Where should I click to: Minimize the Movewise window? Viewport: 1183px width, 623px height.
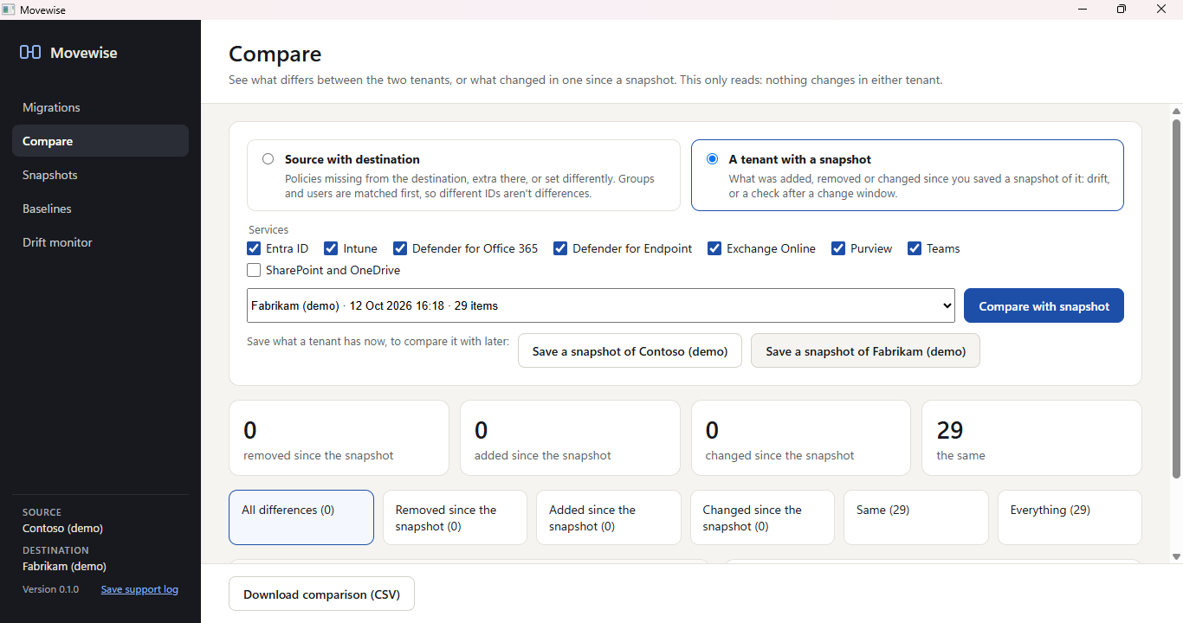(x=1083, y=10)
